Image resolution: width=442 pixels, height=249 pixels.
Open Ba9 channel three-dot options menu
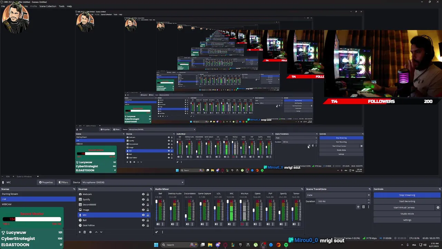point(163,224)
